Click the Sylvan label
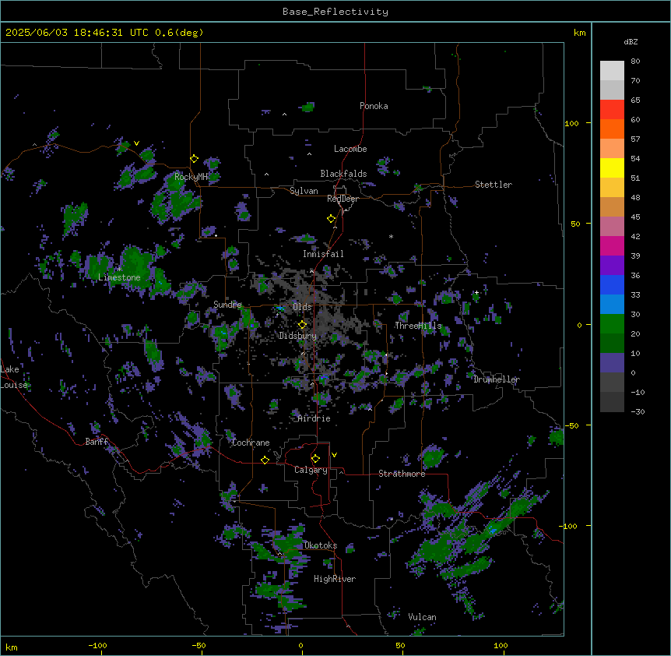Image resolution: width=671 pixels, height=656 pixels. [x=304, y=191]
